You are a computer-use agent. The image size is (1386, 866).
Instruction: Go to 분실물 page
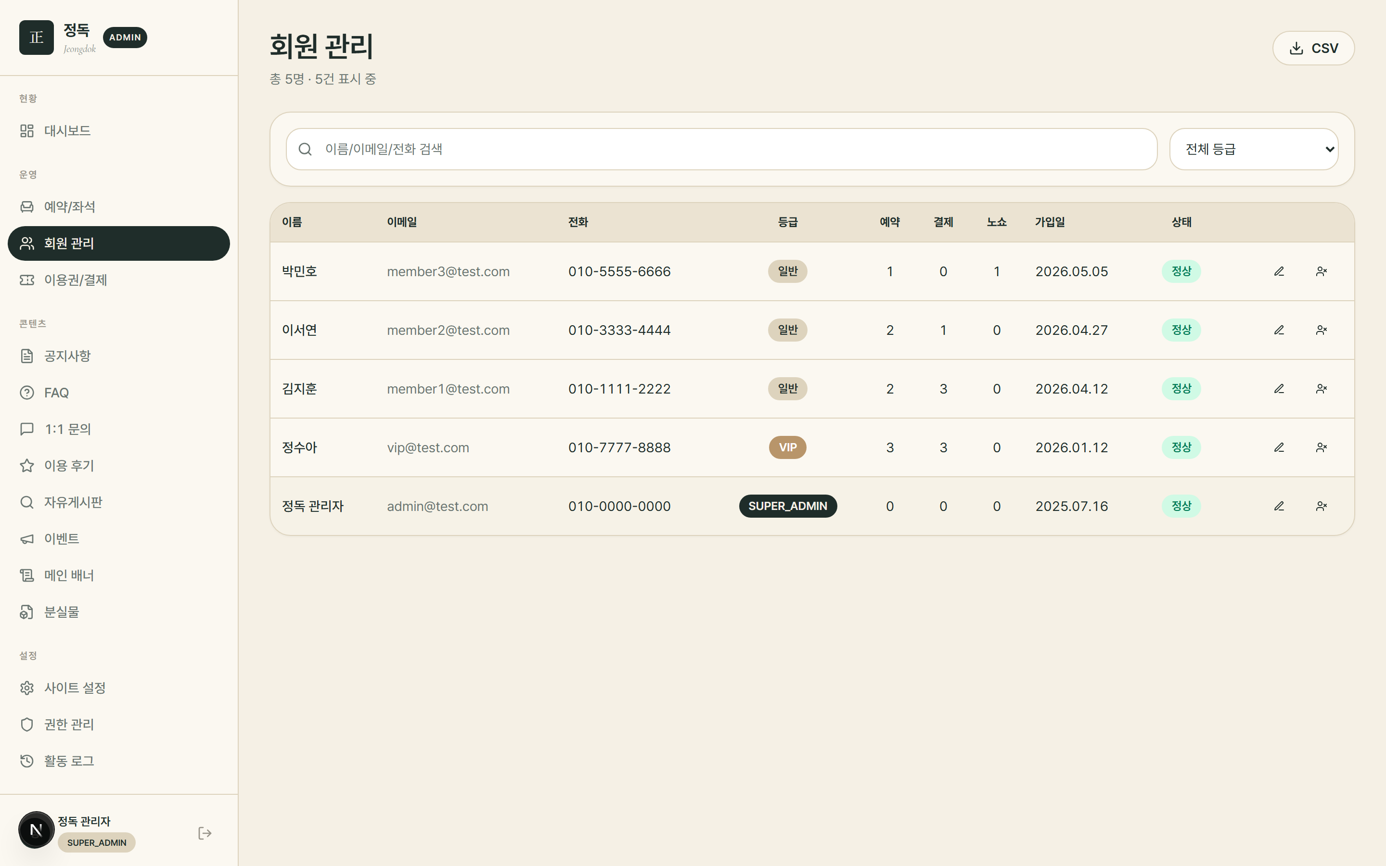point(118,612)
